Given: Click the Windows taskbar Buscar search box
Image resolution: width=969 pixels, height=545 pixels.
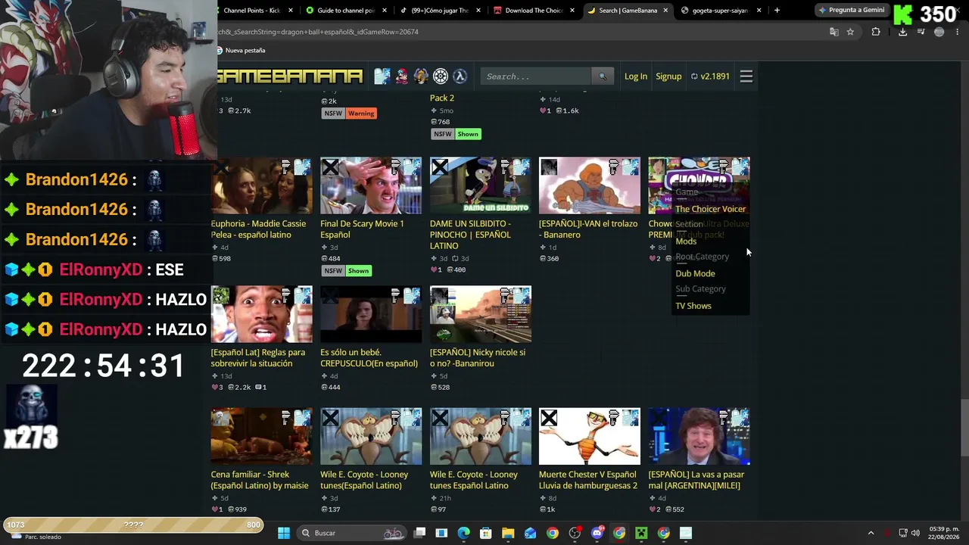Looking at the screenshot, I should point(351,533).
